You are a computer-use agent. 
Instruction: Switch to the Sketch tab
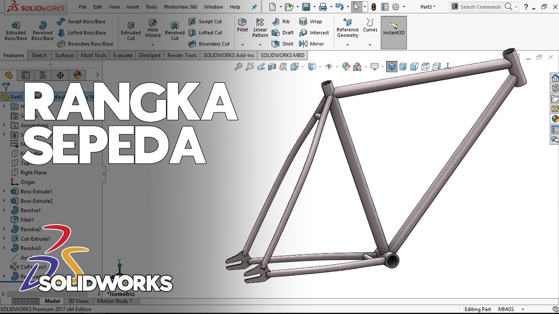tap(39, 55)
